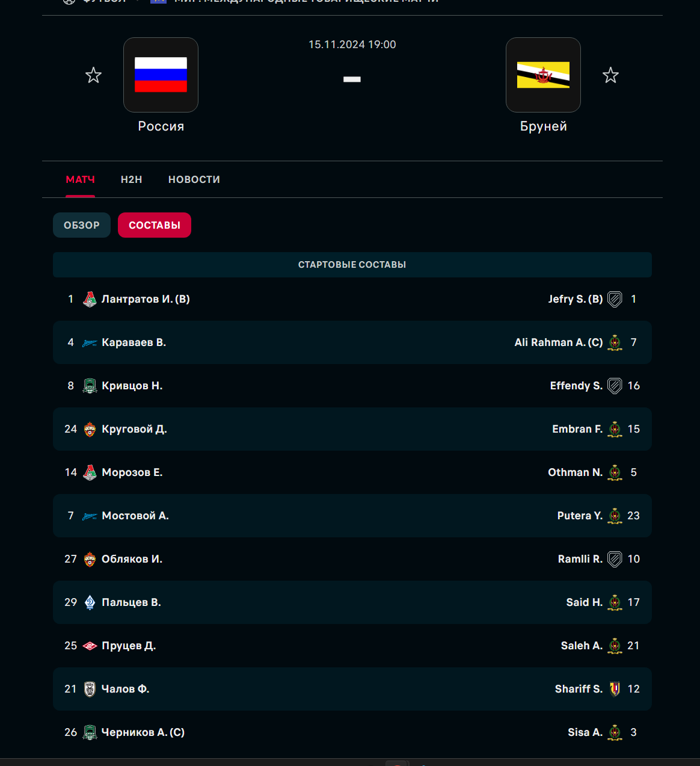Click the Brunei flag team logo

pyautogui.click(x=543, y=75)
